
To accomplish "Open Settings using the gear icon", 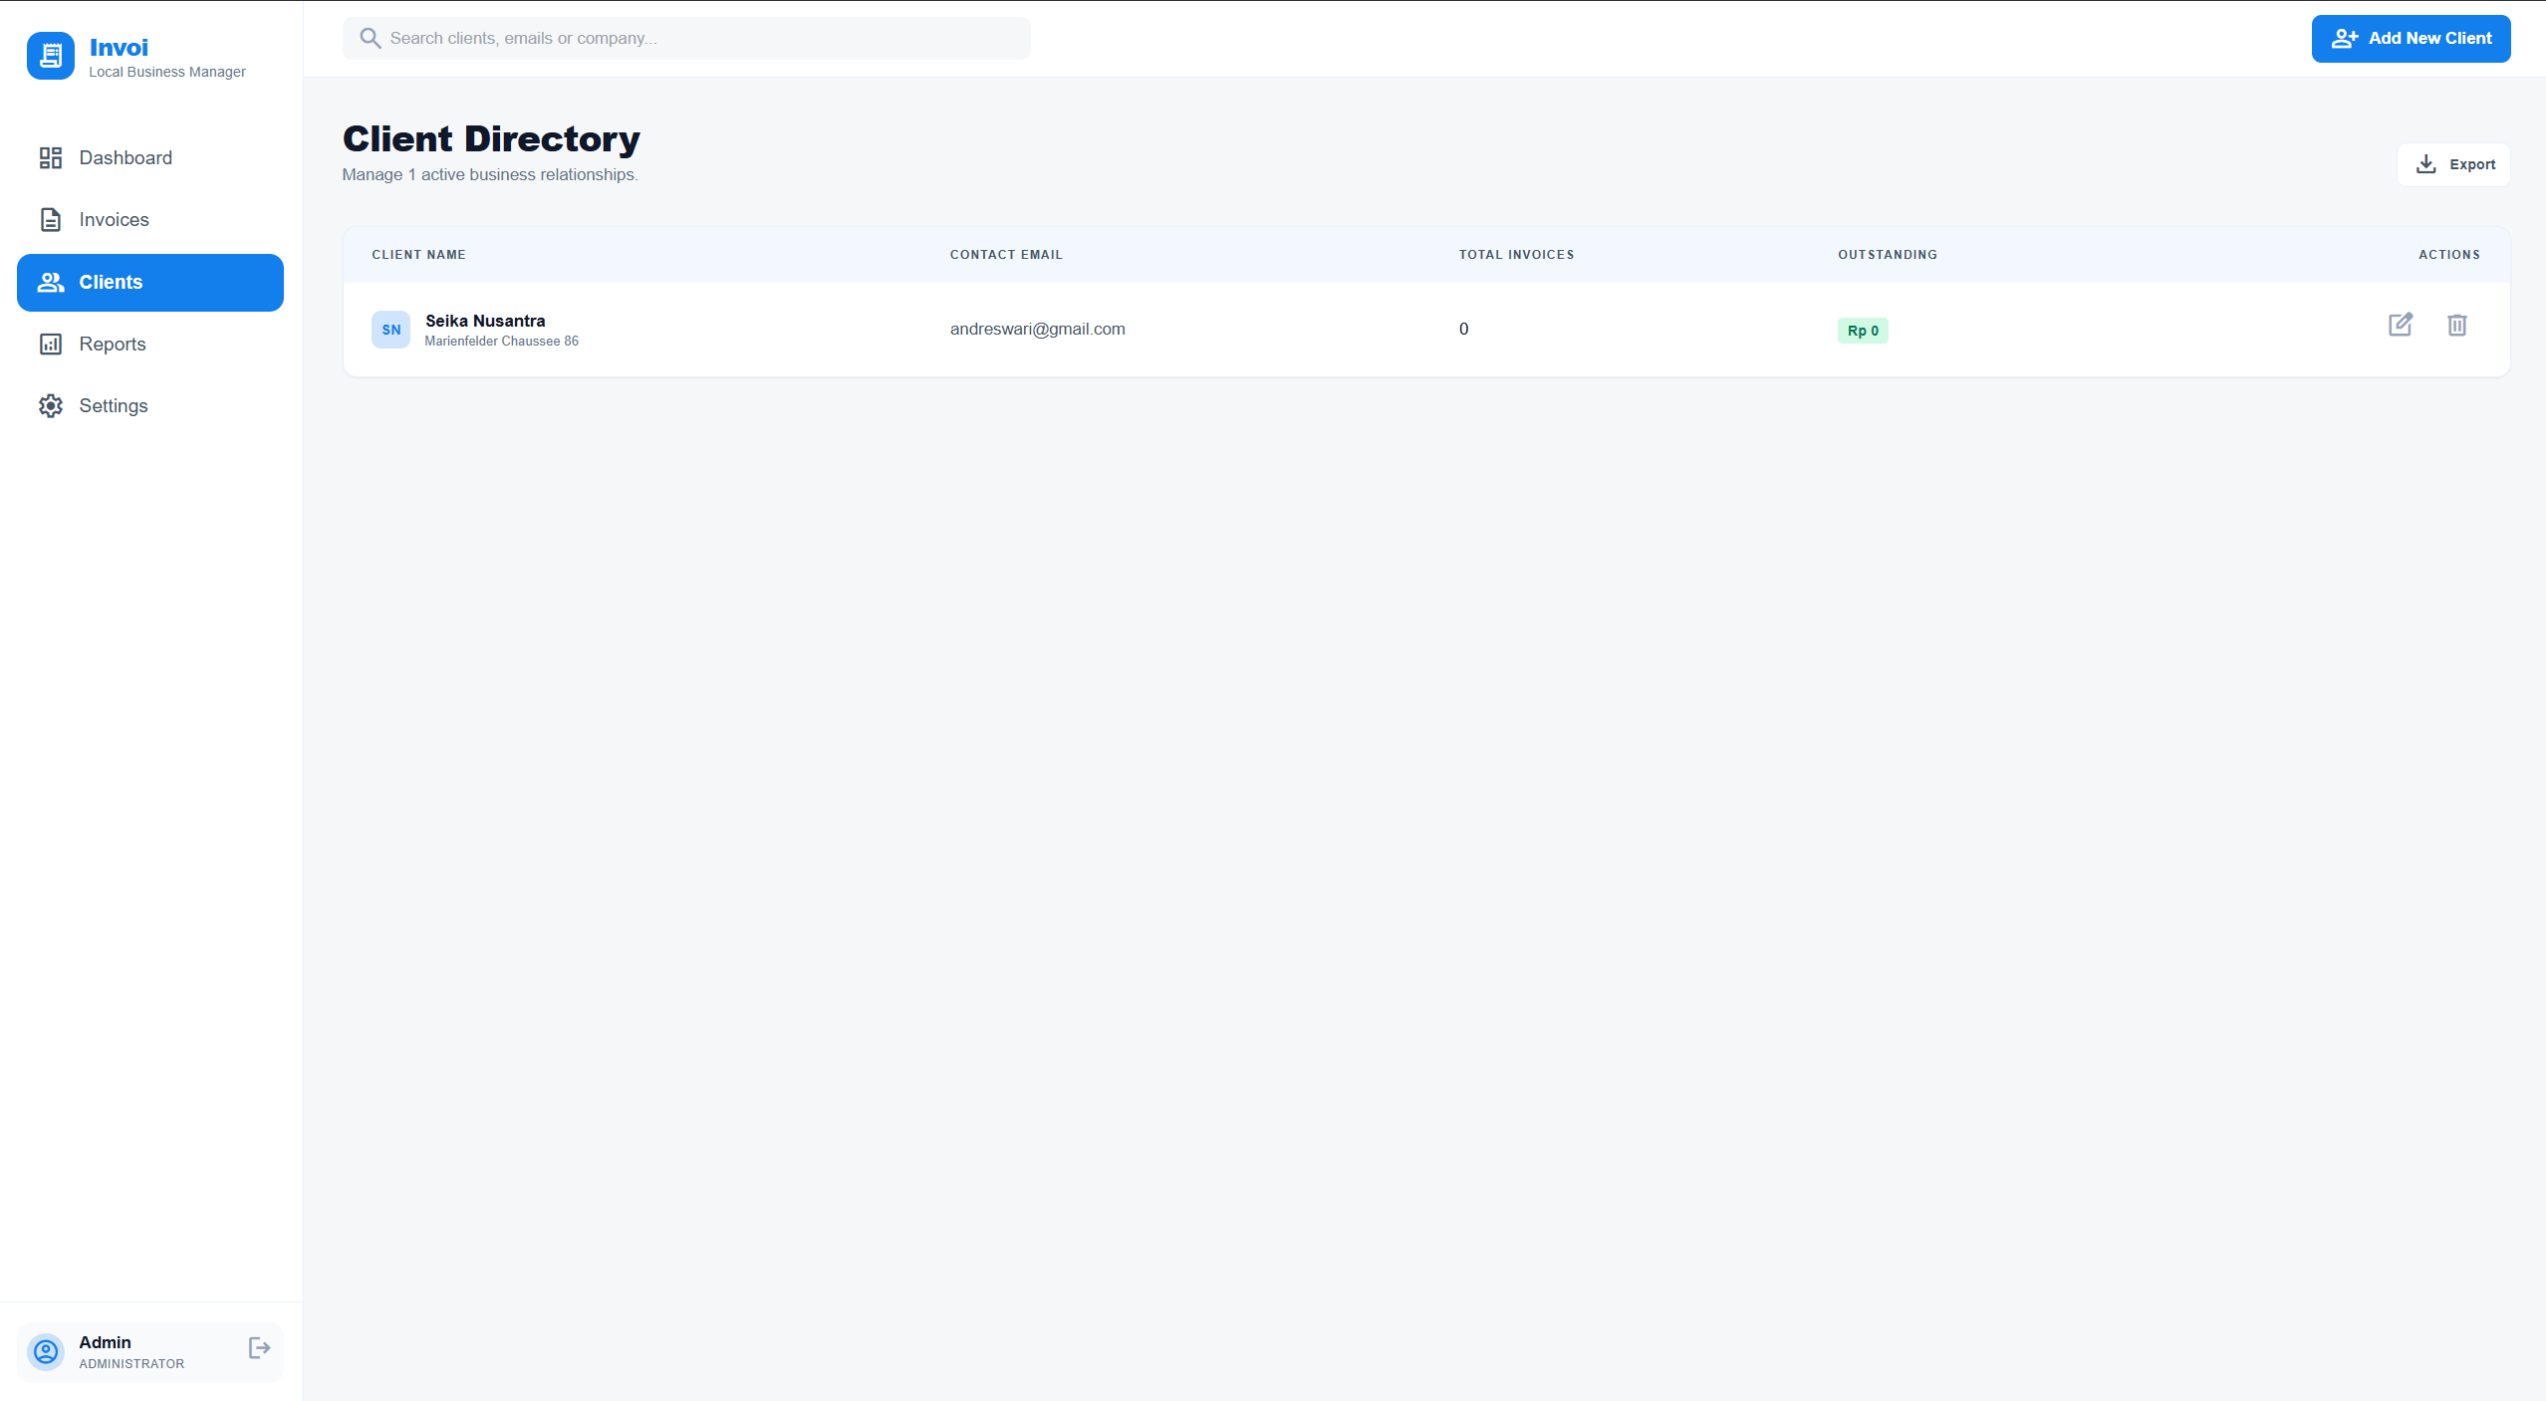I will pyautogui.click(x=51, y=405).
